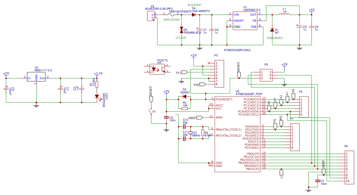Screen dimensions: 357x195
Task: Click the P5 six-pin connector
Action: 266,75
